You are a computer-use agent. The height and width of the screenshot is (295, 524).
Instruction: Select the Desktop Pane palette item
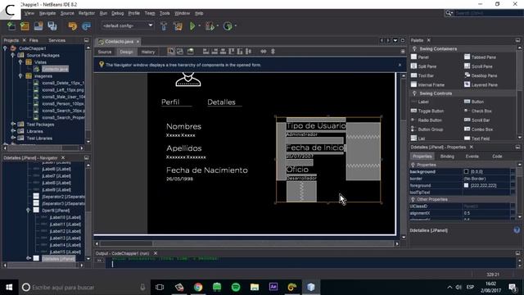click(481, 75)
